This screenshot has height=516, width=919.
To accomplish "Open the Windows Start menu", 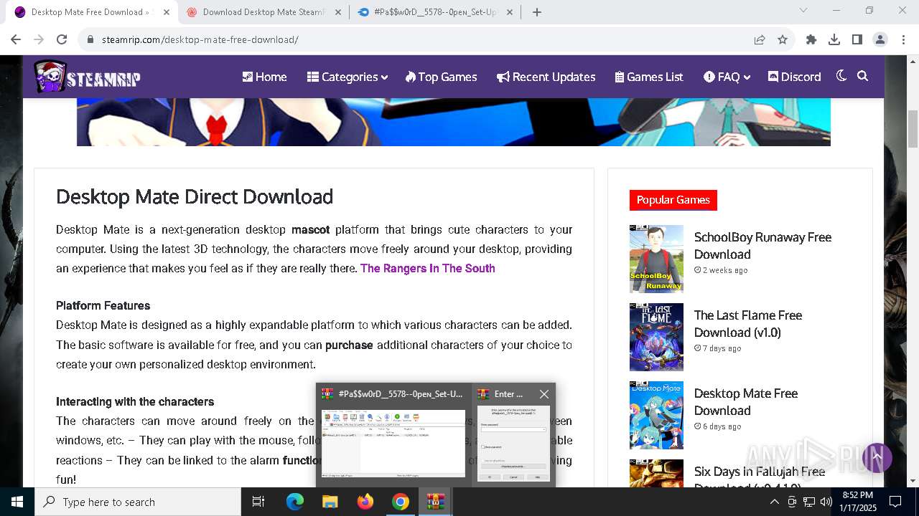I will pos(17,502).
